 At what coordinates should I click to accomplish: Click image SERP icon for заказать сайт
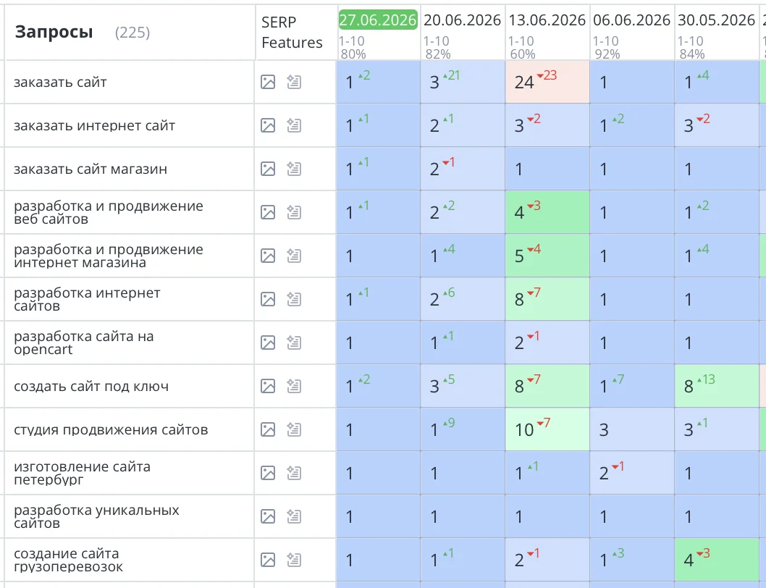pyautogui.click(x=268, y=82)
